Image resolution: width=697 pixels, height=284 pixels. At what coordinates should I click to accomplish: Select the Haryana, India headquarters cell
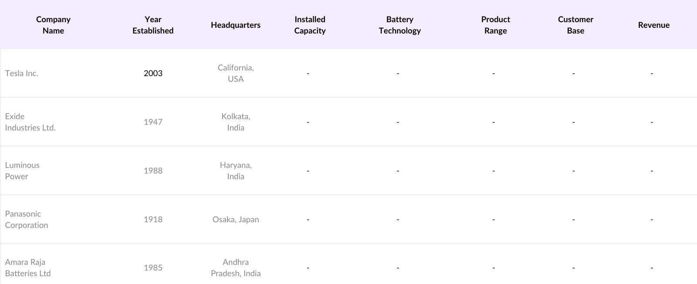(236, 171)
